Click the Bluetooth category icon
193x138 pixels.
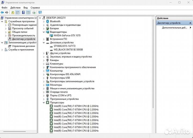(47, 21)
